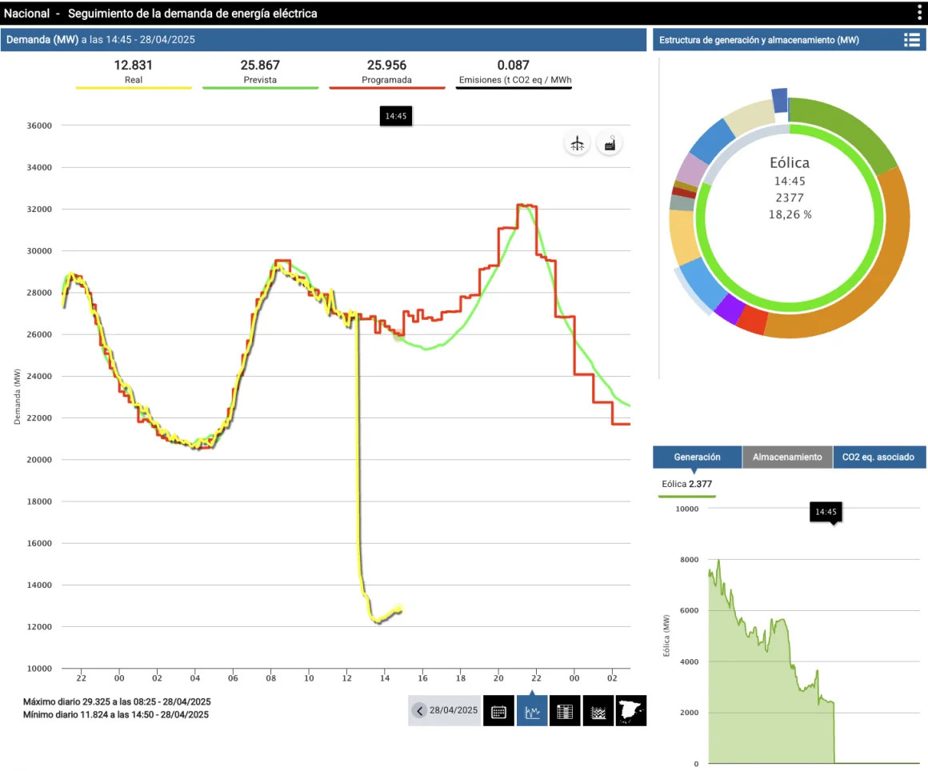Go to the previous day using the arrow

pos(419,710)
